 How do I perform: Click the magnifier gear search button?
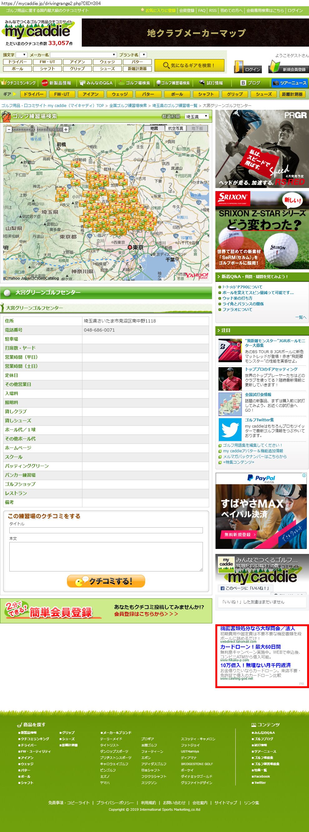point(189,65)
